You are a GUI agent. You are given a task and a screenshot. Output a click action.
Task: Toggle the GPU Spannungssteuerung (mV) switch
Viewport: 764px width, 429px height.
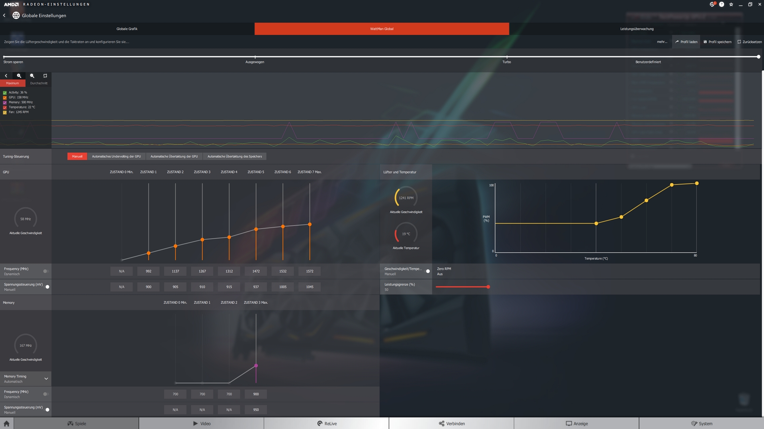point(47,287)
